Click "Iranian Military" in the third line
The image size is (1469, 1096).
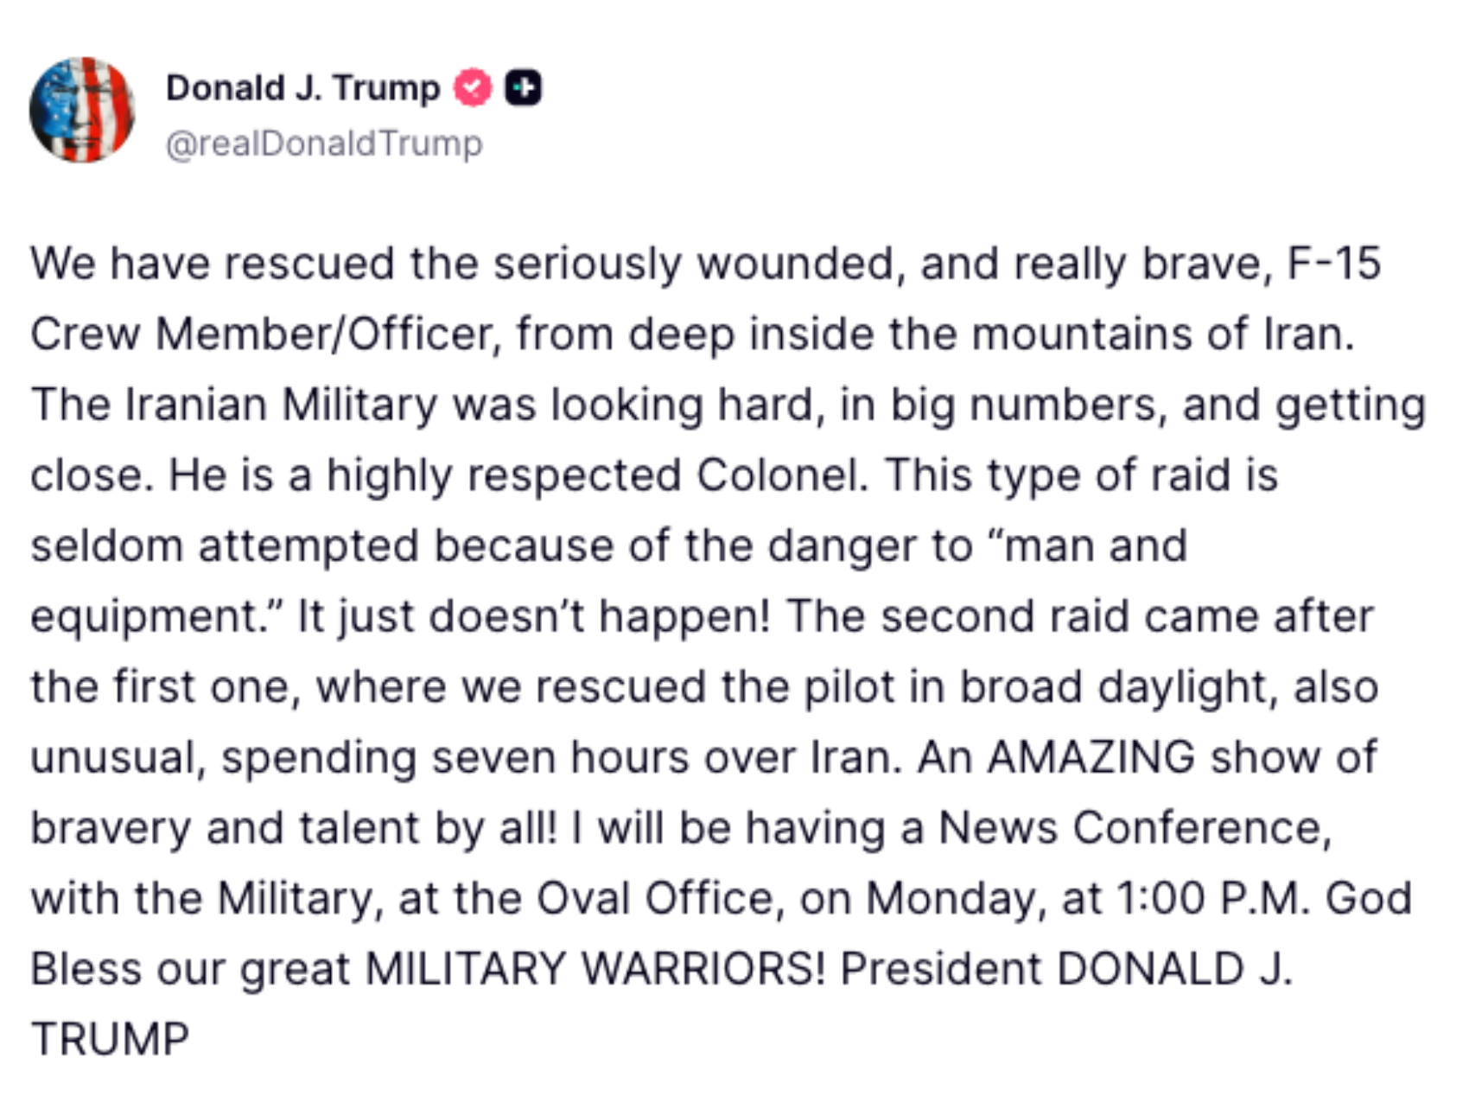[x=281, y=405]
